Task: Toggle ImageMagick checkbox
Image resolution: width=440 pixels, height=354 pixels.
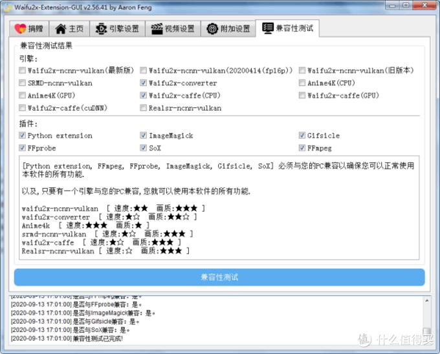Action: tap(143, 136)
